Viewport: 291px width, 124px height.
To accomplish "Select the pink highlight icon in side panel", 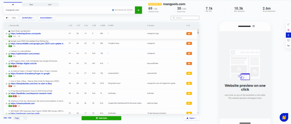I will (288, 30).
